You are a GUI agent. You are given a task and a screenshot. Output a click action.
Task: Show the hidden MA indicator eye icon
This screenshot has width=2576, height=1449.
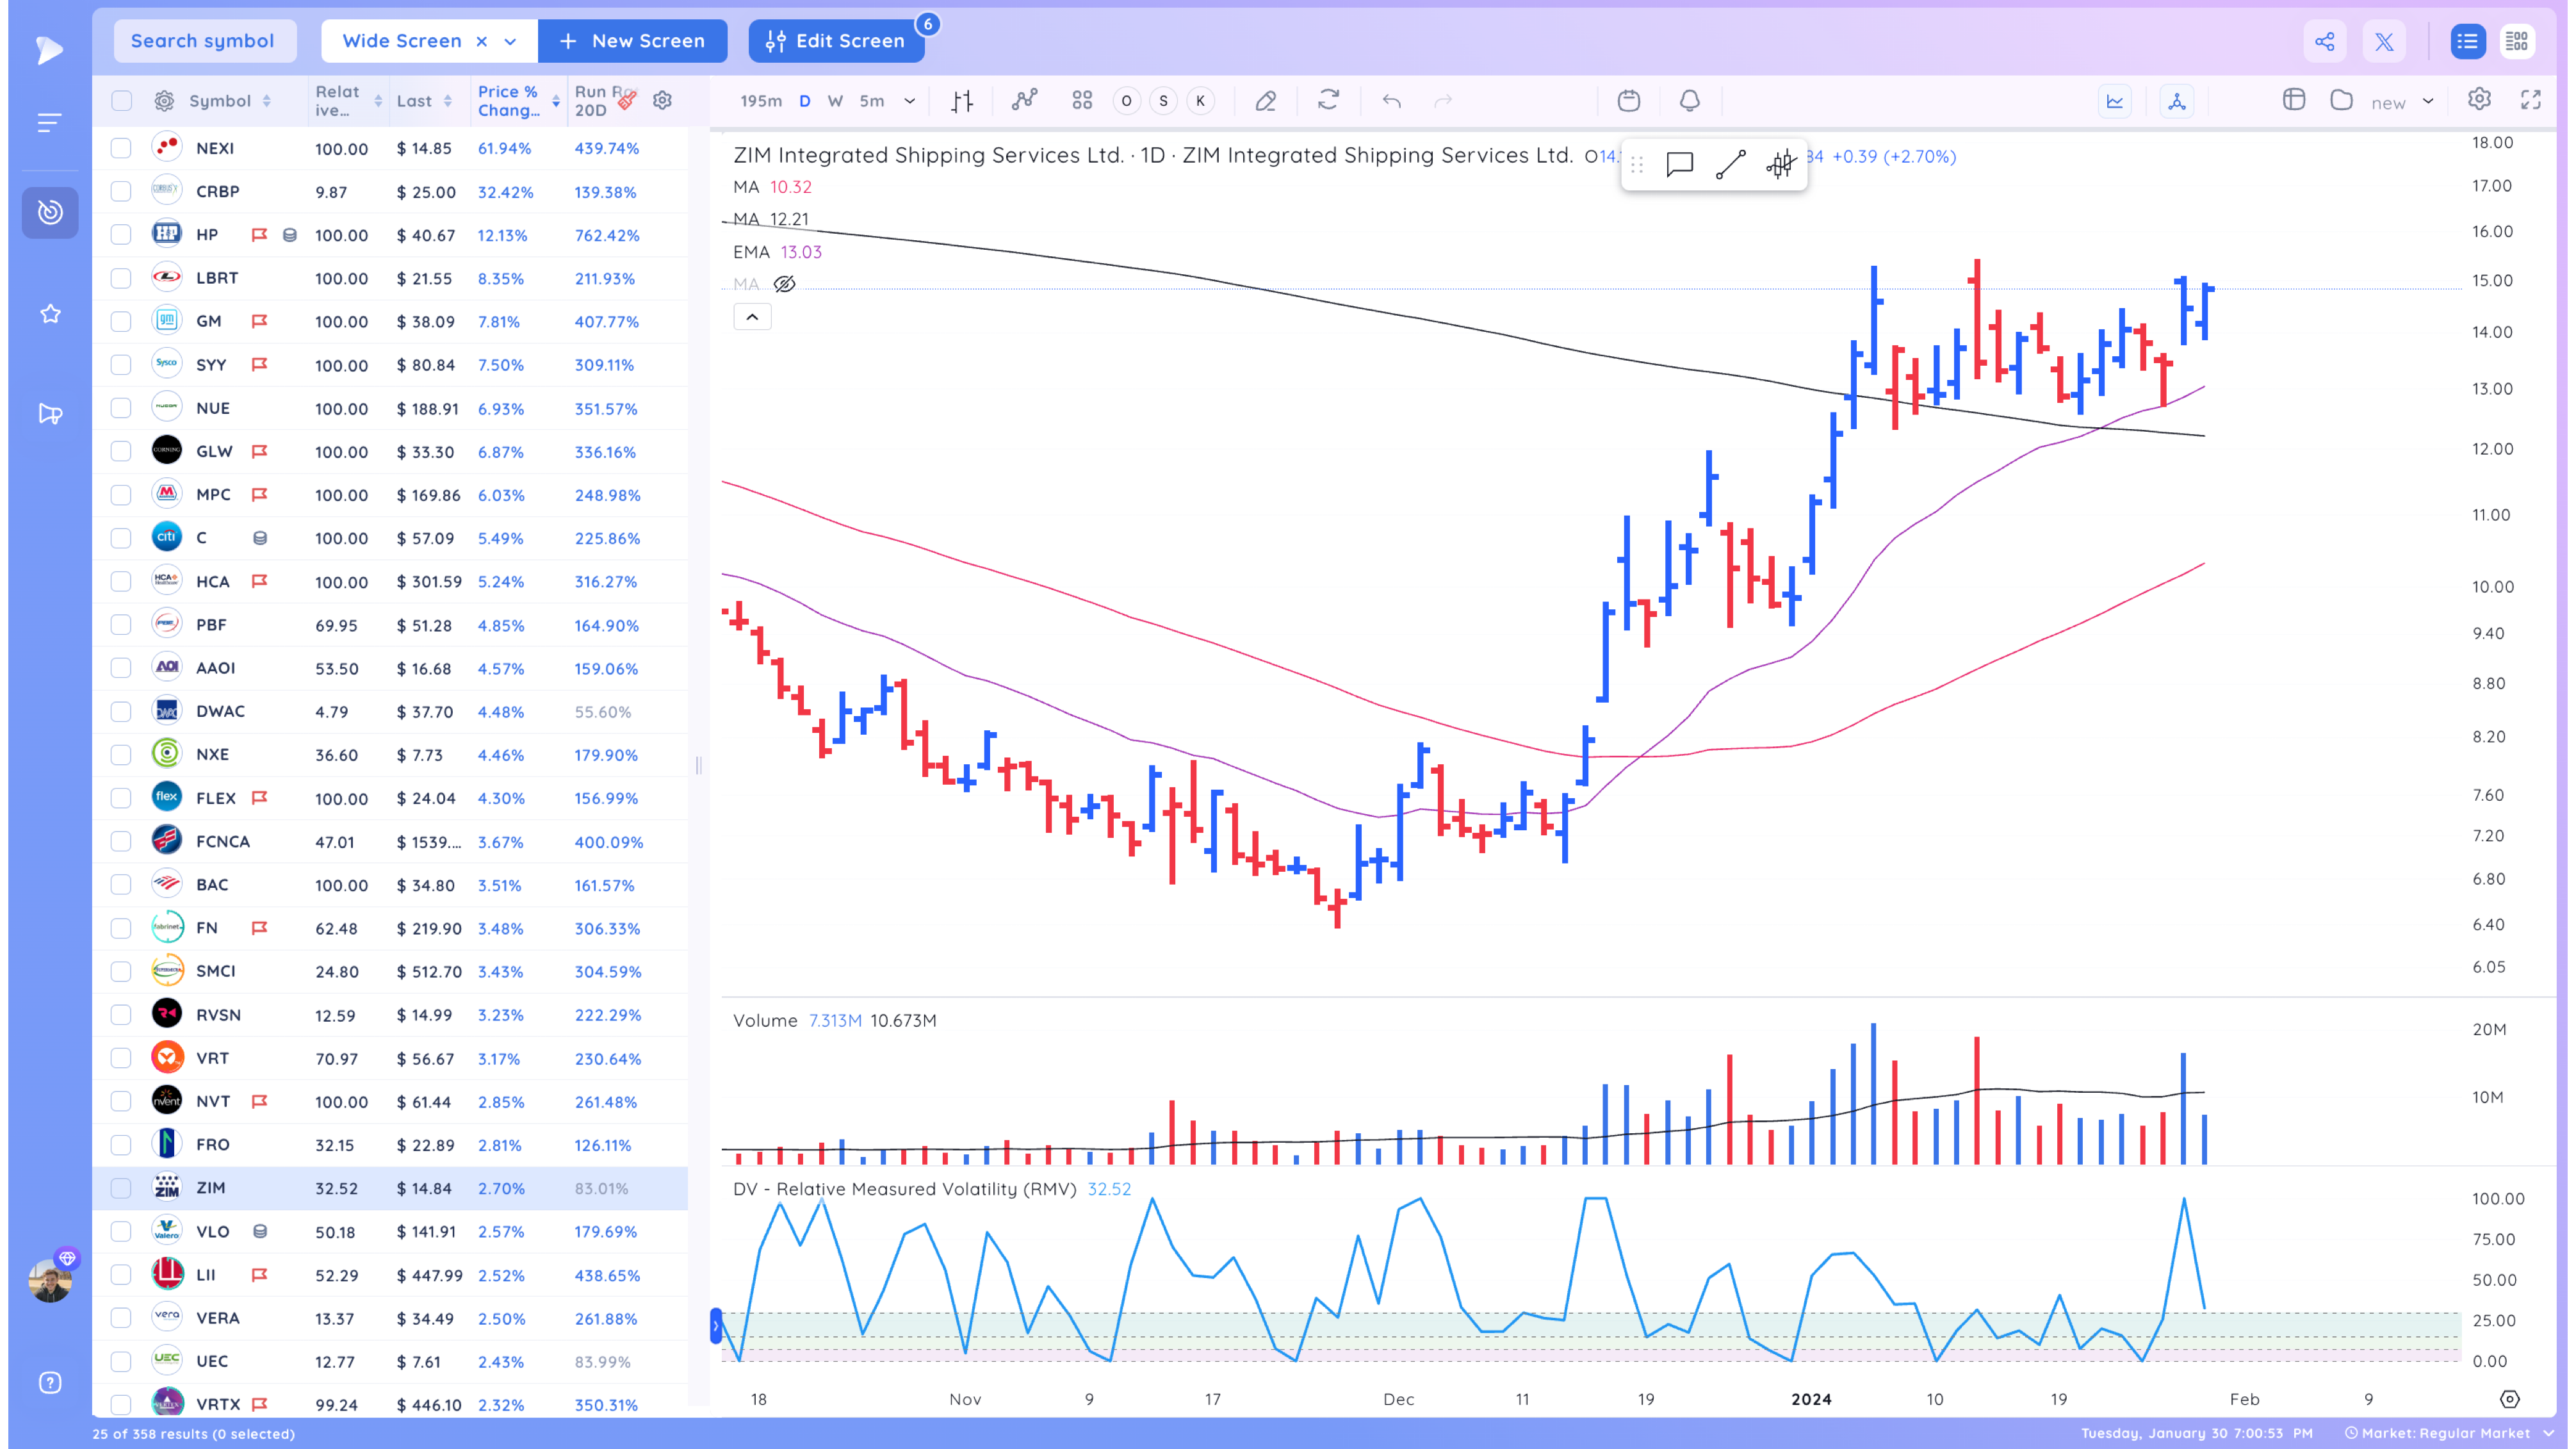click(x=785, y=284)
